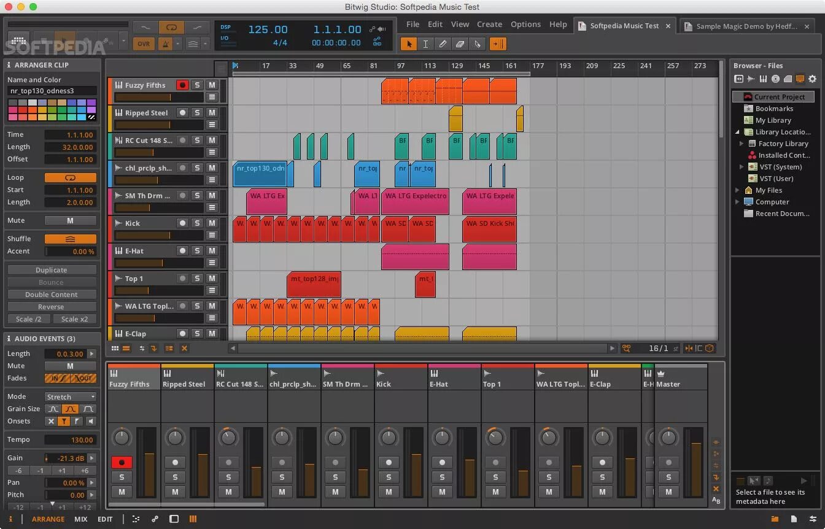
Task: Mute the E-Hat channel in mixer
Action: [442, 492]
